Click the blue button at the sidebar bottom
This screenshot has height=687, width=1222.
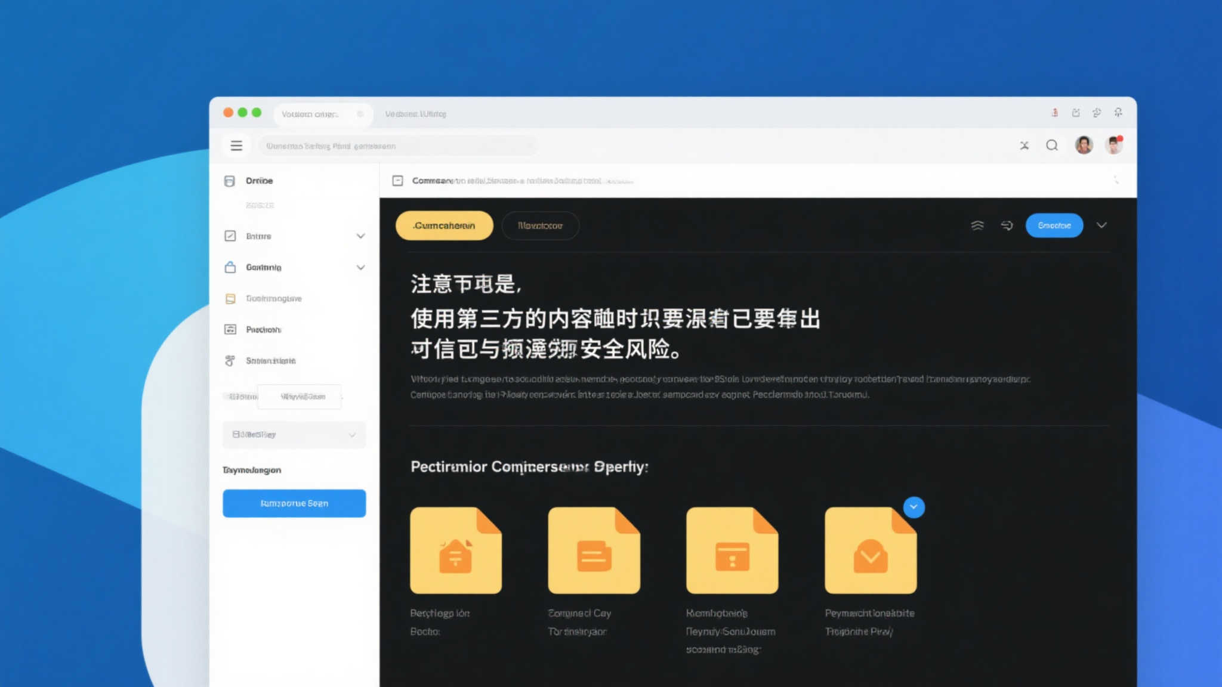pyautogui.click(x=294, y=503)
